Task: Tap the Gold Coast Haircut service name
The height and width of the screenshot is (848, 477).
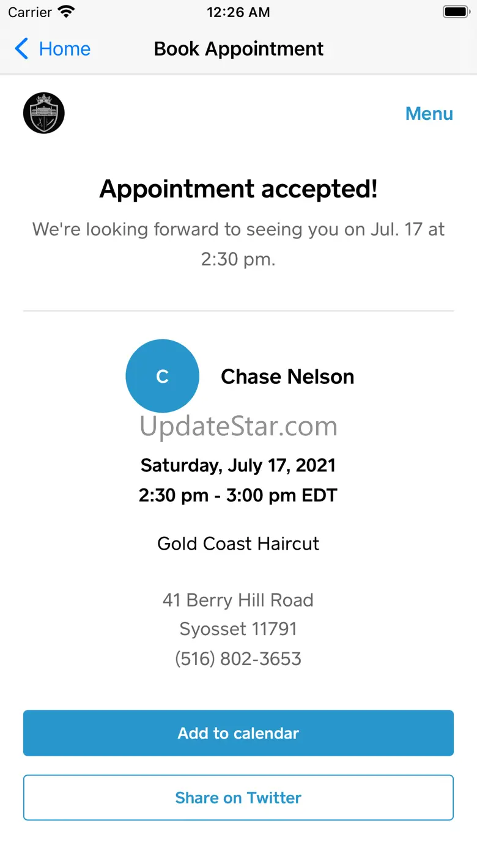Action: point(238,544)
